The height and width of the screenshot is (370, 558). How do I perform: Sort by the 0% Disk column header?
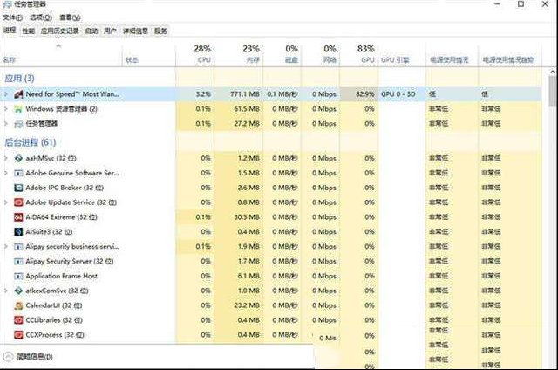click(282, 54)
